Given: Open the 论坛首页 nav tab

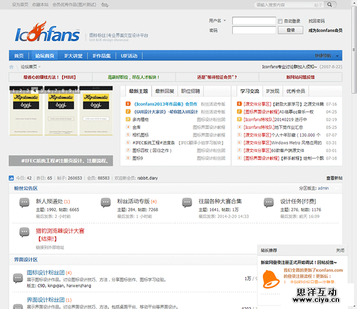Looking at the screenshot, I should (x=45, y=56).
